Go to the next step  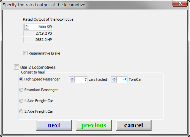point(54,125)
